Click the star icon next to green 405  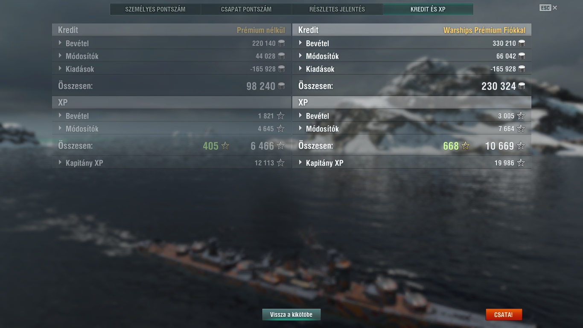[225, 146]
